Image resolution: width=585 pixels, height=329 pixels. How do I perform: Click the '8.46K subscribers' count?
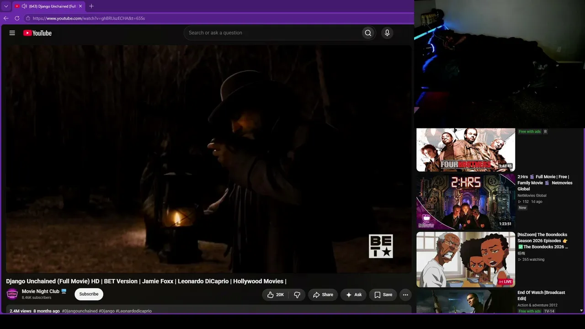click(x=37, y=298)
